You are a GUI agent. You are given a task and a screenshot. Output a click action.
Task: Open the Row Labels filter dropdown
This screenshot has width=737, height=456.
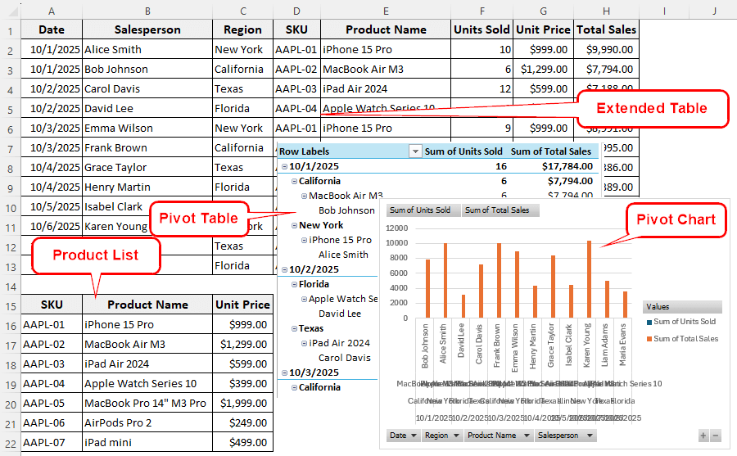[x=415, y=151]
